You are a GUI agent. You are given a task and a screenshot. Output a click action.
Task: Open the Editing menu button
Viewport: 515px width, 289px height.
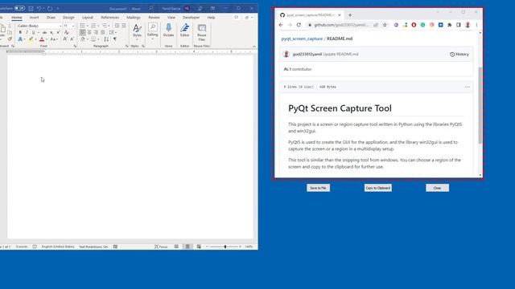point(152,31)
